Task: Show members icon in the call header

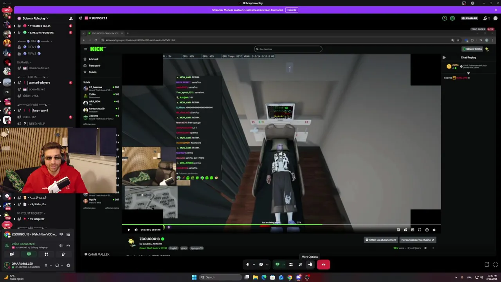Action: pos(487,18)
